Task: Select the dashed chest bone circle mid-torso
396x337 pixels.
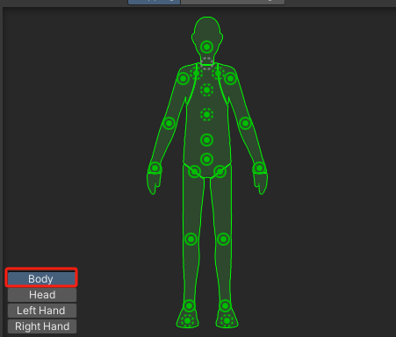Action: pyautogui.click(x=207, y=114)
